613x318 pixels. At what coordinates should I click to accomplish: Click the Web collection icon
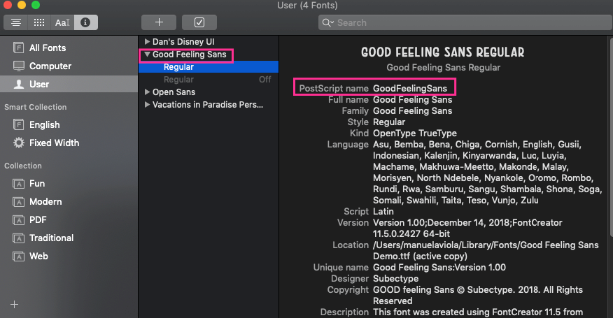coord(18,256)
